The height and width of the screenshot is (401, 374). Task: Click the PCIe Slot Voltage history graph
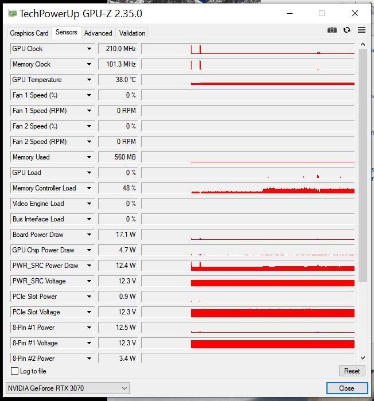click(x=248, y=312)
